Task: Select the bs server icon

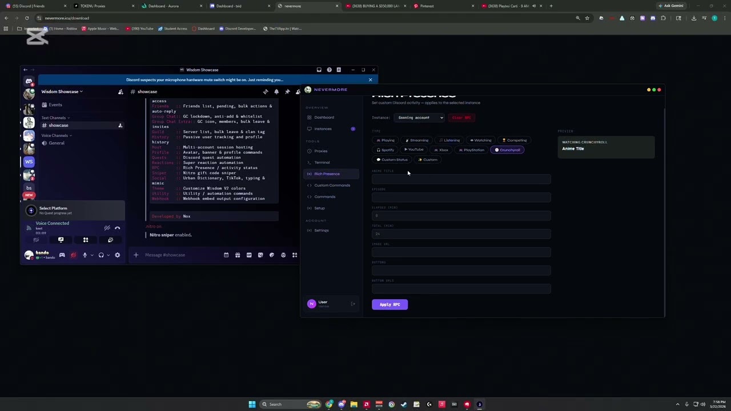Action: [29, 188]
